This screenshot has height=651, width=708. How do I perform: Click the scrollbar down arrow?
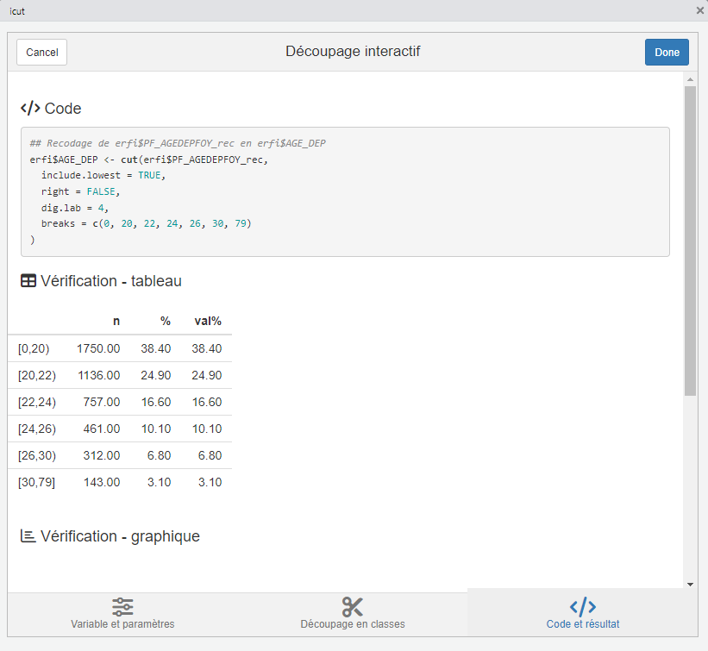click(690, 584)
